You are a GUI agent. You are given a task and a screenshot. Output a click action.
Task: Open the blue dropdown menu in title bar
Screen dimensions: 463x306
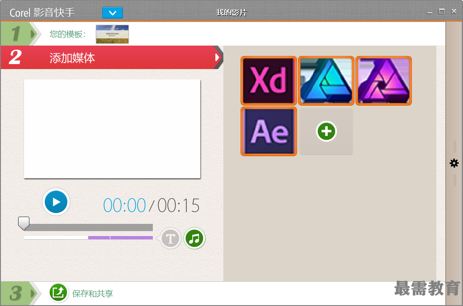(x=113, y=13)
